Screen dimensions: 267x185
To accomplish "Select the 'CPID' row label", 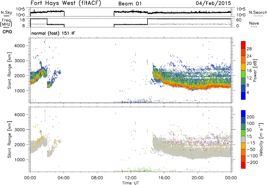I will tap(7, 32).
